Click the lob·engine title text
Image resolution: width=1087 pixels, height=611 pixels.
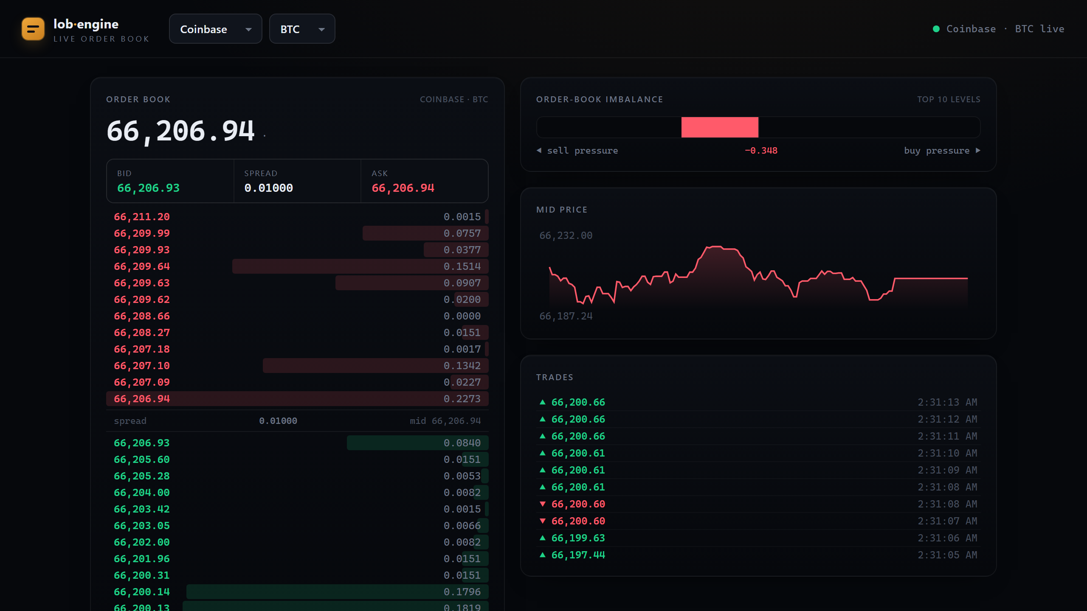click(x=86, y=24)
